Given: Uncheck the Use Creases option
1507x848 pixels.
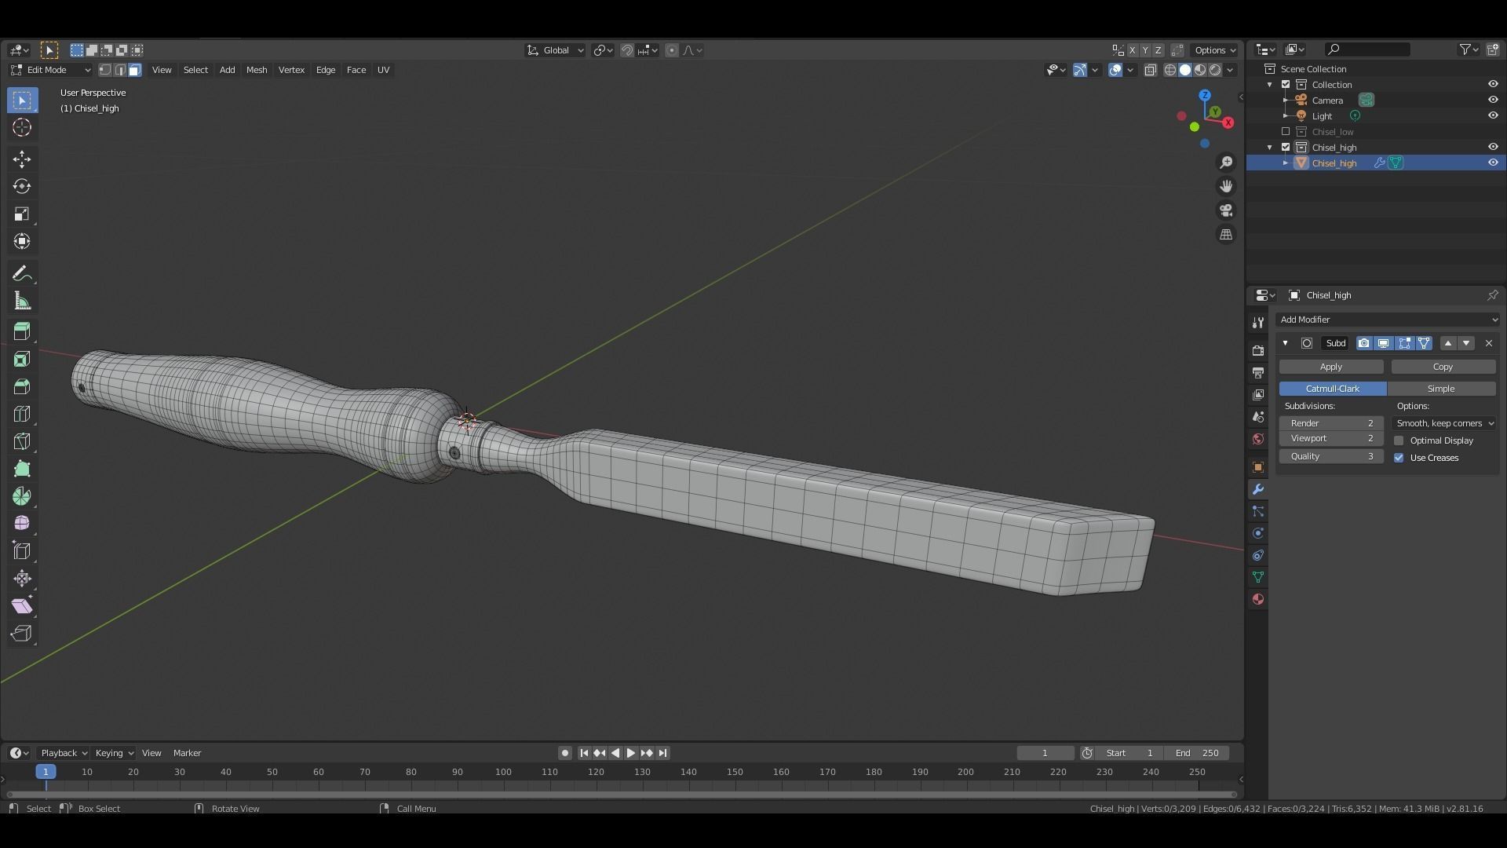Looking at the screenshot, I should coord(1399,458).
